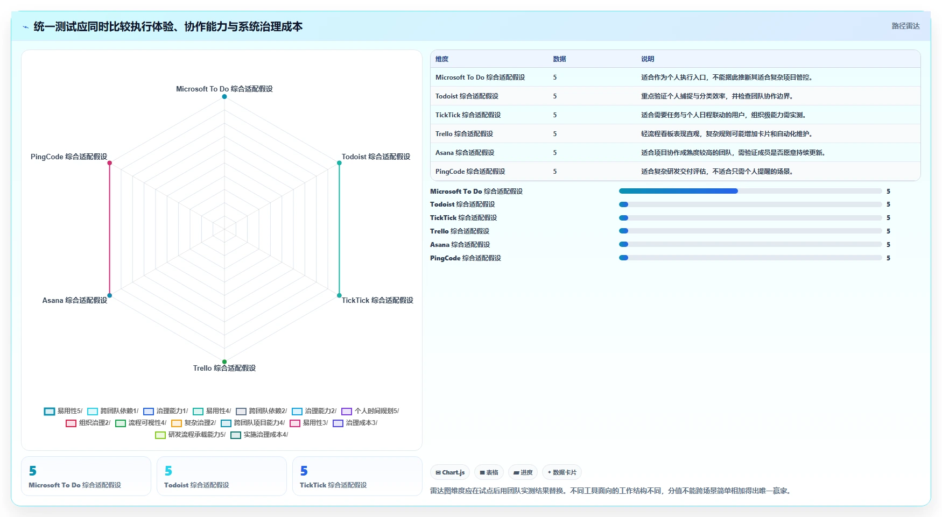Click the Chart.js chip
This screenshot has width=942, height=517.
pyautogui.click(x=450, y=472)
